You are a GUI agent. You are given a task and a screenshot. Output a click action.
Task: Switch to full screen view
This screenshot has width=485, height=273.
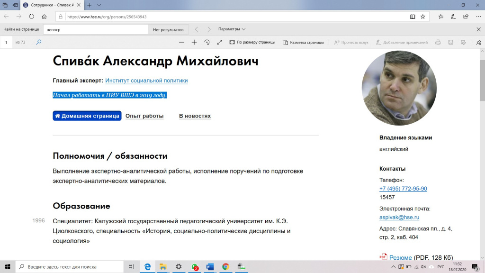220,42
